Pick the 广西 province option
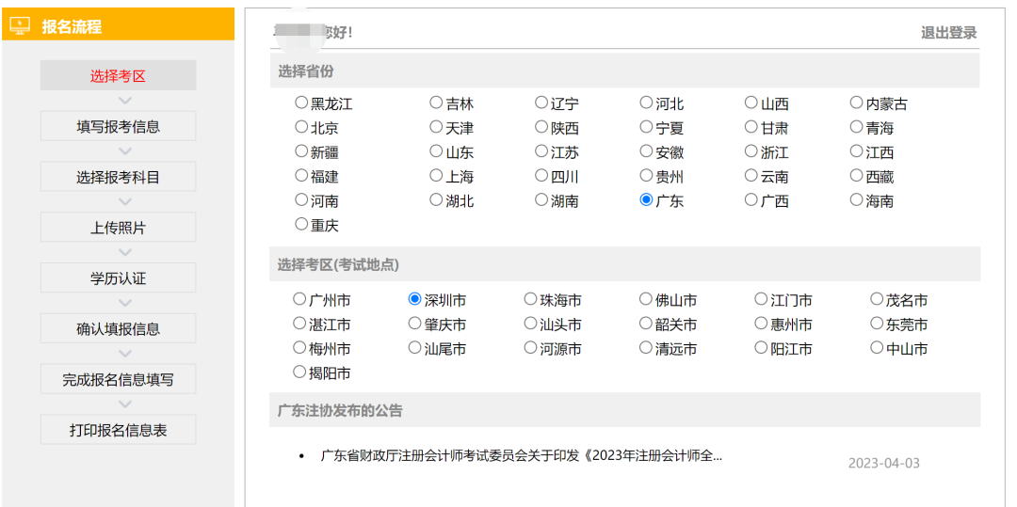This screenshot has height=507, width=1017. pyautogui.click(x=751, y=200)
